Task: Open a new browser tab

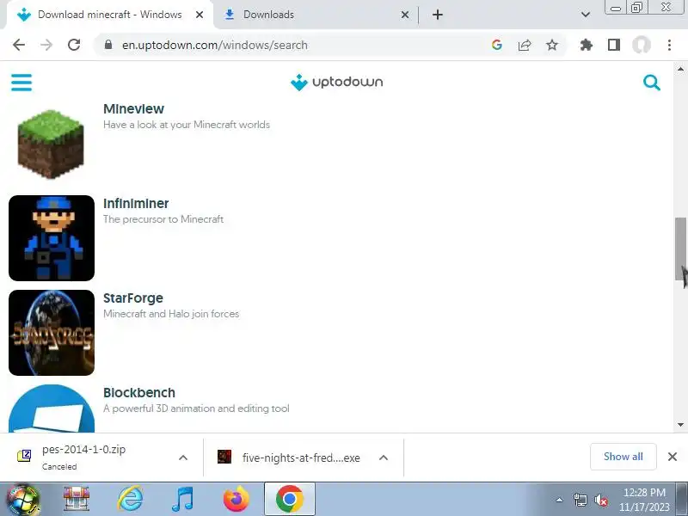Action: 438,15
